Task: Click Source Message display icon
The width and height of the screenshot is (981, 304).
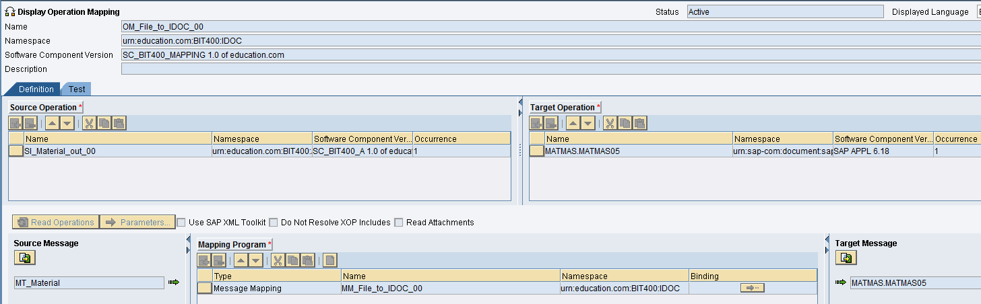Action: [x=25, y=258]
